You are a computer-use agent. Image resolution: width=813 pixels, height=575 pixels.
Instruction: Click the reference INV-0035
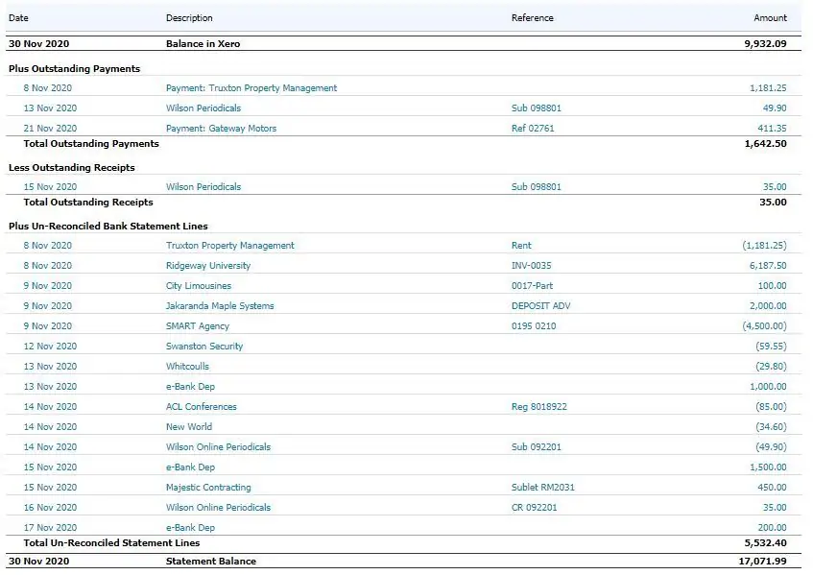pos(532,266)
